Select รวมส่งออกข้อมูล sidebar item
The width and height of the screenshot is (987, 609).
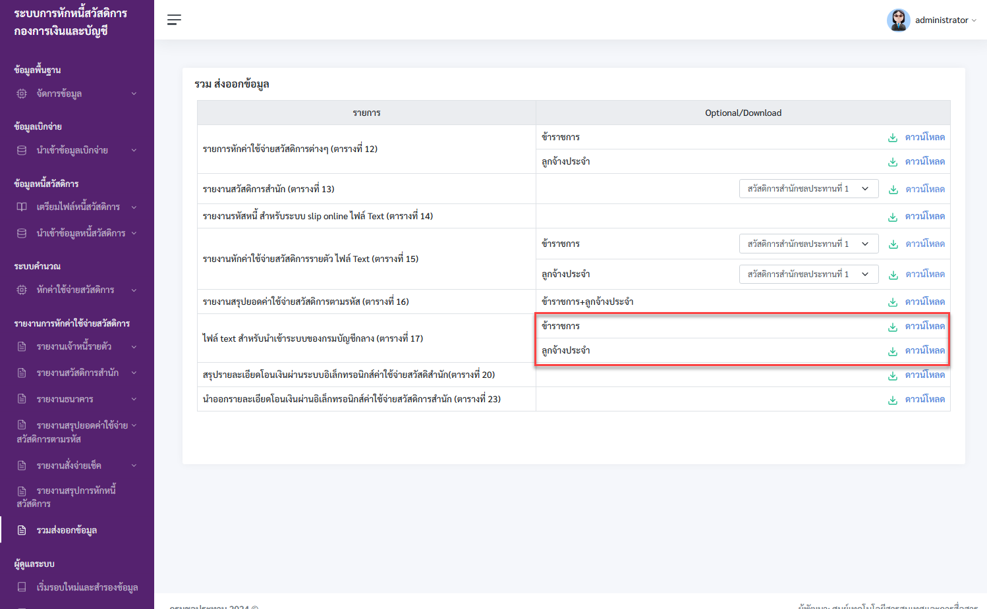[x=77, y=530]
